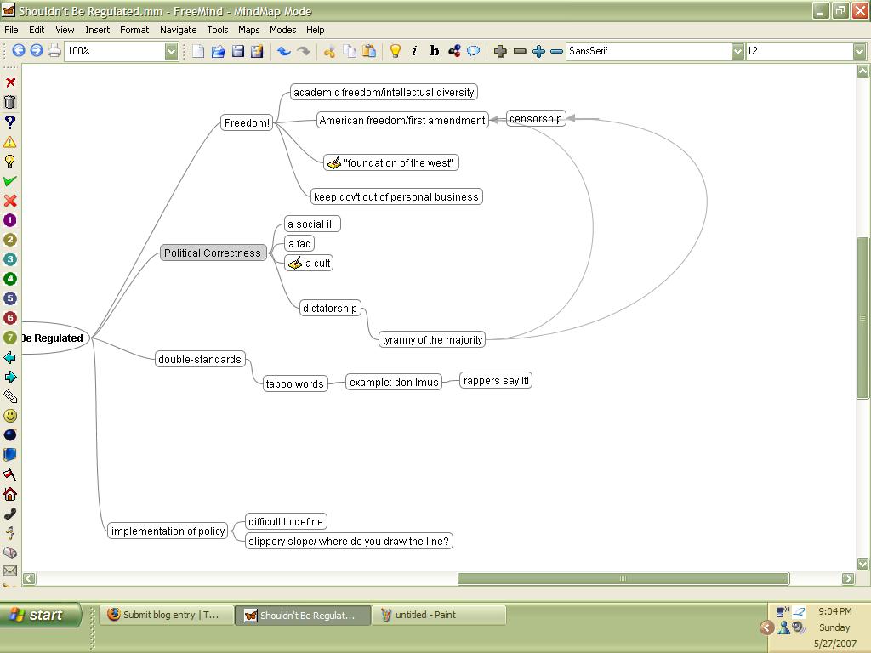Click the blue plus icon in the toolbar
Screen dimensions: 871x653
point(538,52)
